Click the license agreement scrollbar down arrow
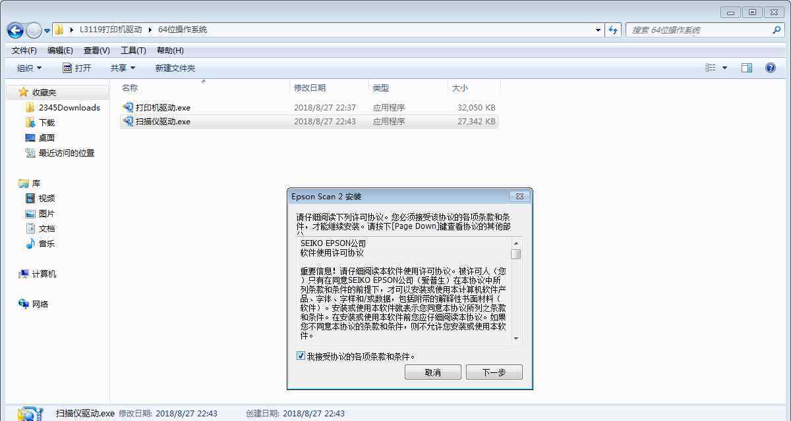Viewport: 791px width, 421px height. (x=515, y=338)
